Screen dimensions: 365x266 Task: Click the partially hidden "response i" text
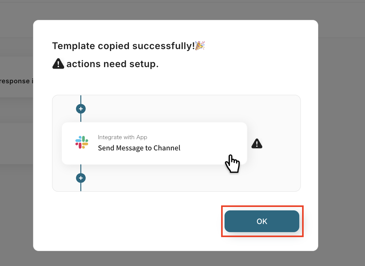[x=16, y=81]
